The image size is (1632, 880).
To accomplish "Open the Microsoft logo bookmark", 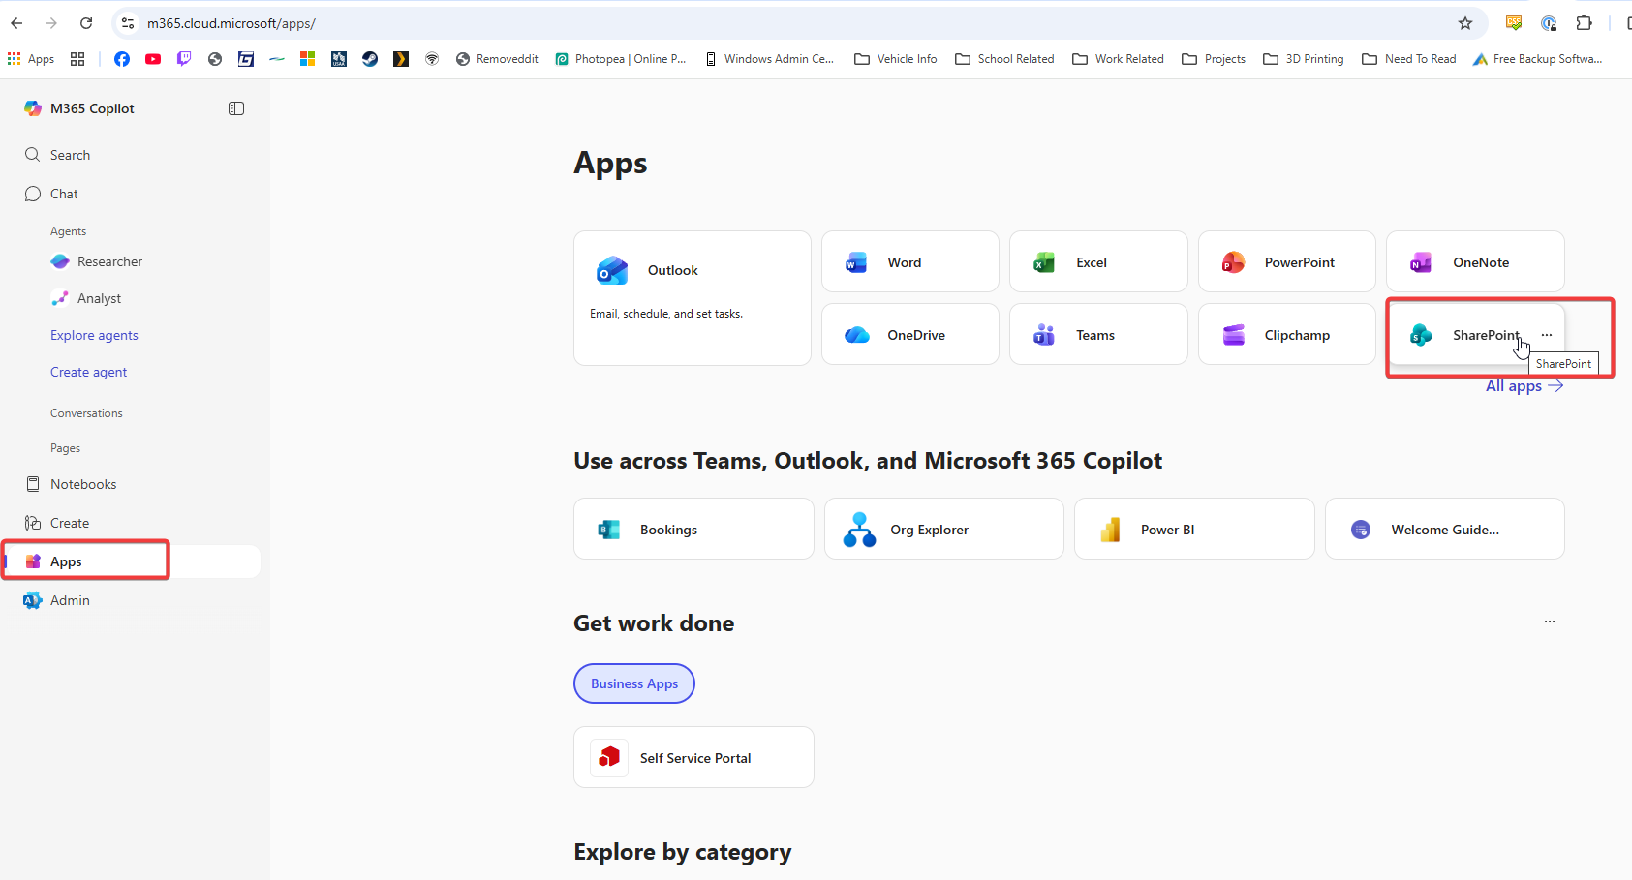I will click(x=308, y=59).
